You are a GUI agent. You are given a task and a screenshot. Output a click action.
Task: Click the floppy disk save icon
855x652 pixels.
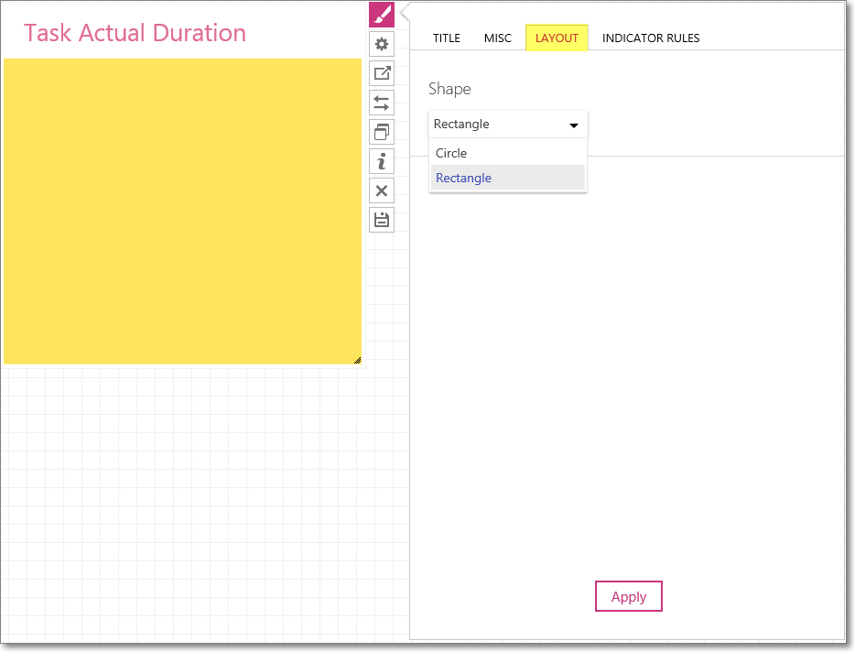coord(382,220)
